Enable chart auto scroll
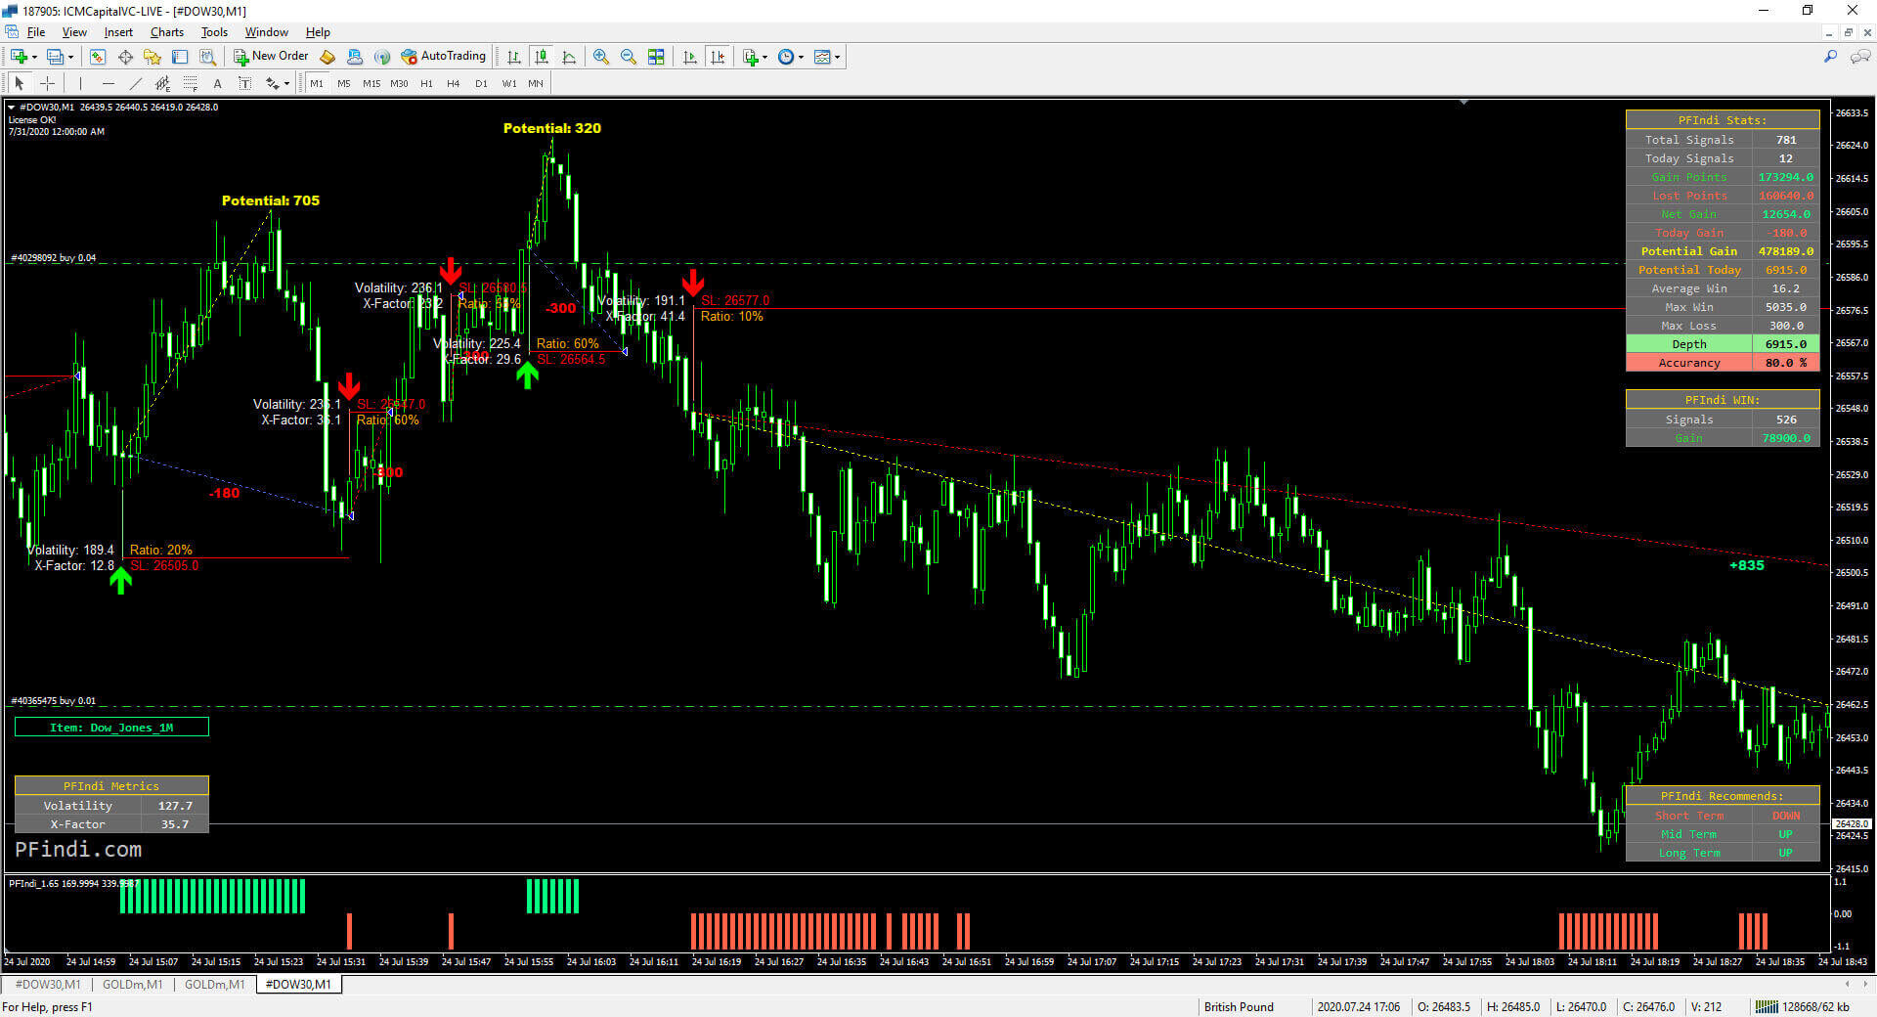The height and width of the screenshot is (1017, 1877). pos(690,57)
